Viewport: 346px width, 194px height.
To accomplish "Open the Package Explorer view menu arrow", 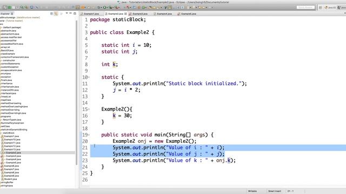I will click(66, 13).
